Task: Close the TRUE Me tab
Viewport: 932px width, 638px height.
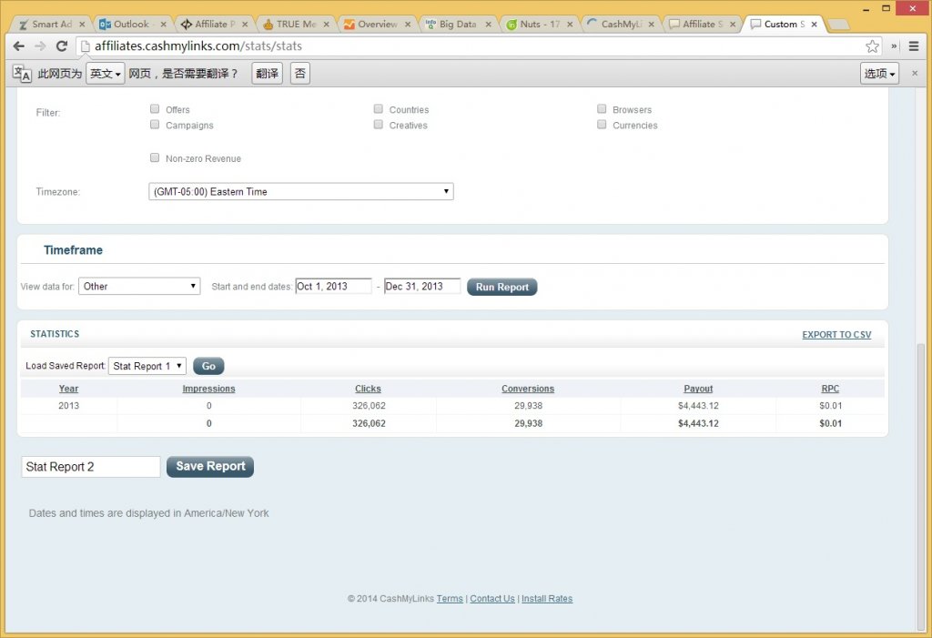Action: (327, 25)
